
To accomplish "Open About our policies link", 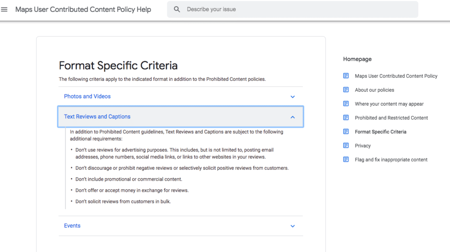I will [x=374, y=90].
